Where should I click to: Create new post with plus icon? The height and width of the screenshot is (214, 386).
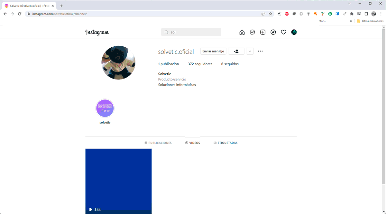(263, 32)
